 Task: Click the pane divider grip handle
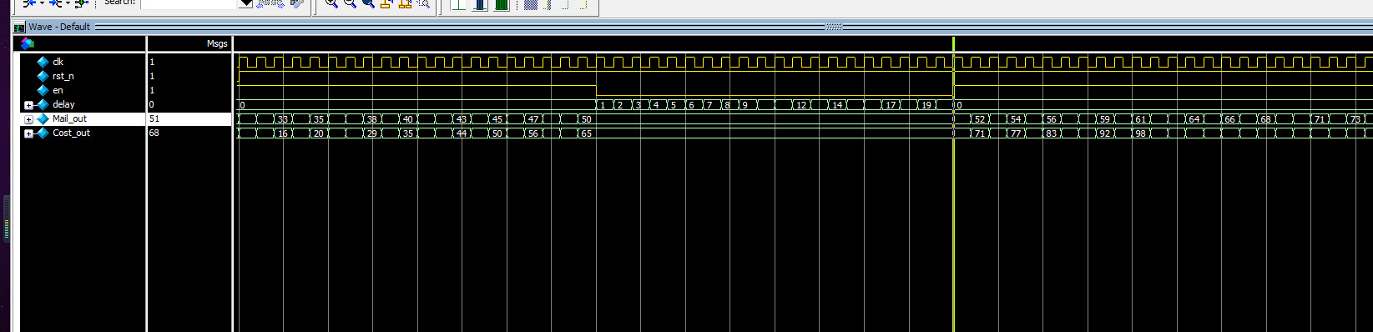coord(834,27)
